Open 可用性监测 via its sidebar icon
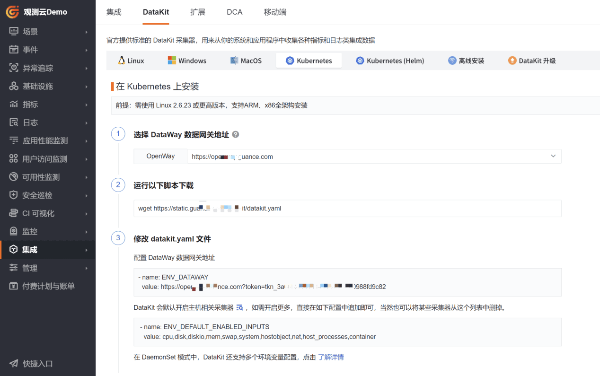600x376 pixels. (14, 177)
